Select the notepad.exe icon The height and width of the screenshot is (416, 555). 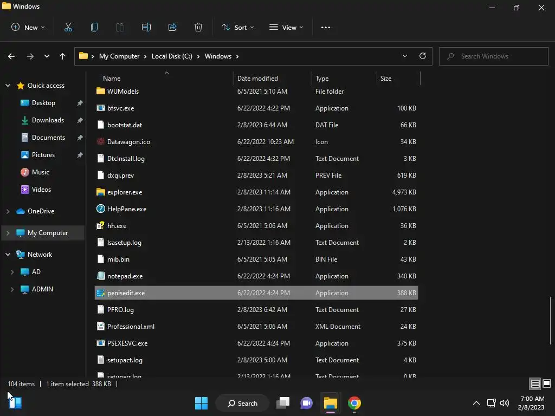point(100,276)
